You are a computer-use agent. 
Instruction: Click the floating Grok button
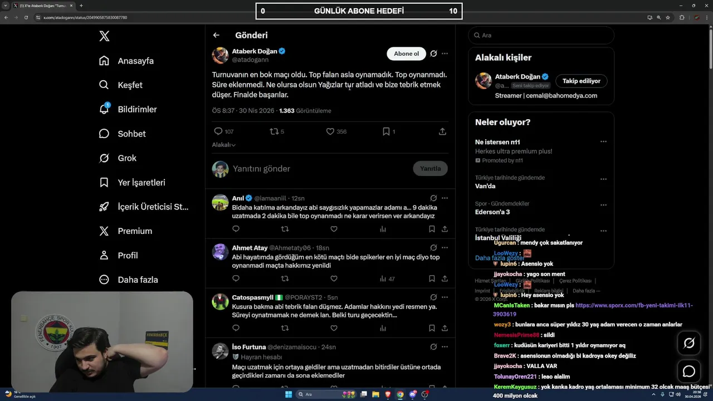[689, 344]
